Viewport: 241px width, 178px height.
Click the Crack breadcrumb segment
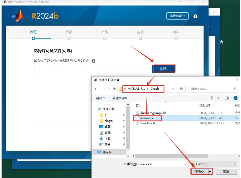tap(155, 89)
